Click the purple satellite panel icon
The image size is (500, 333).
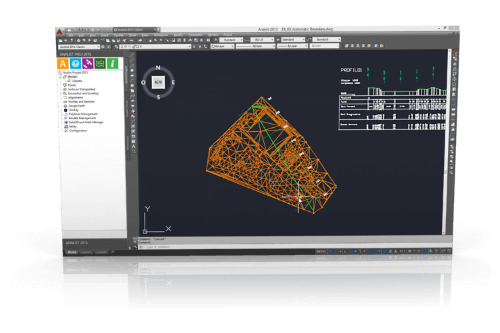(88, 63)
